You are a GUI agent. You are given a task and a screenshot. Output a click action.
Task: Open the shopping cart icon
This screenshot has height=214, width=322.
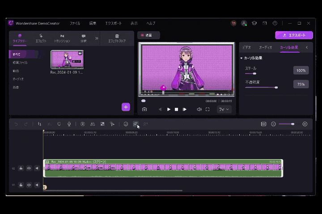coord(233,23)
